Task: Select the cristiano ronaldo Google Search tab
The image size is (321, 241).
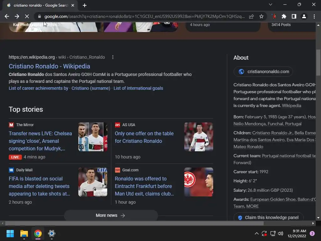Action: pos(40,5)
